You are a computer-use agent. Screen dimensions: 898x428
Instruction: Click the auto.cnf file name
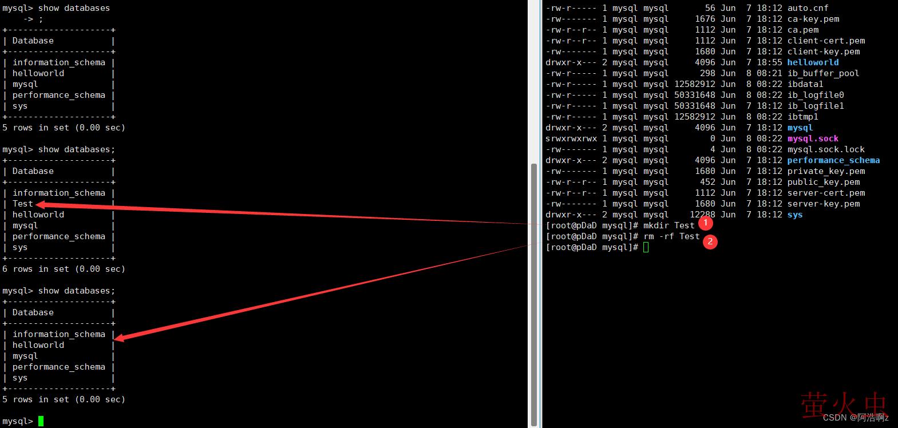(x=808, y=8)
